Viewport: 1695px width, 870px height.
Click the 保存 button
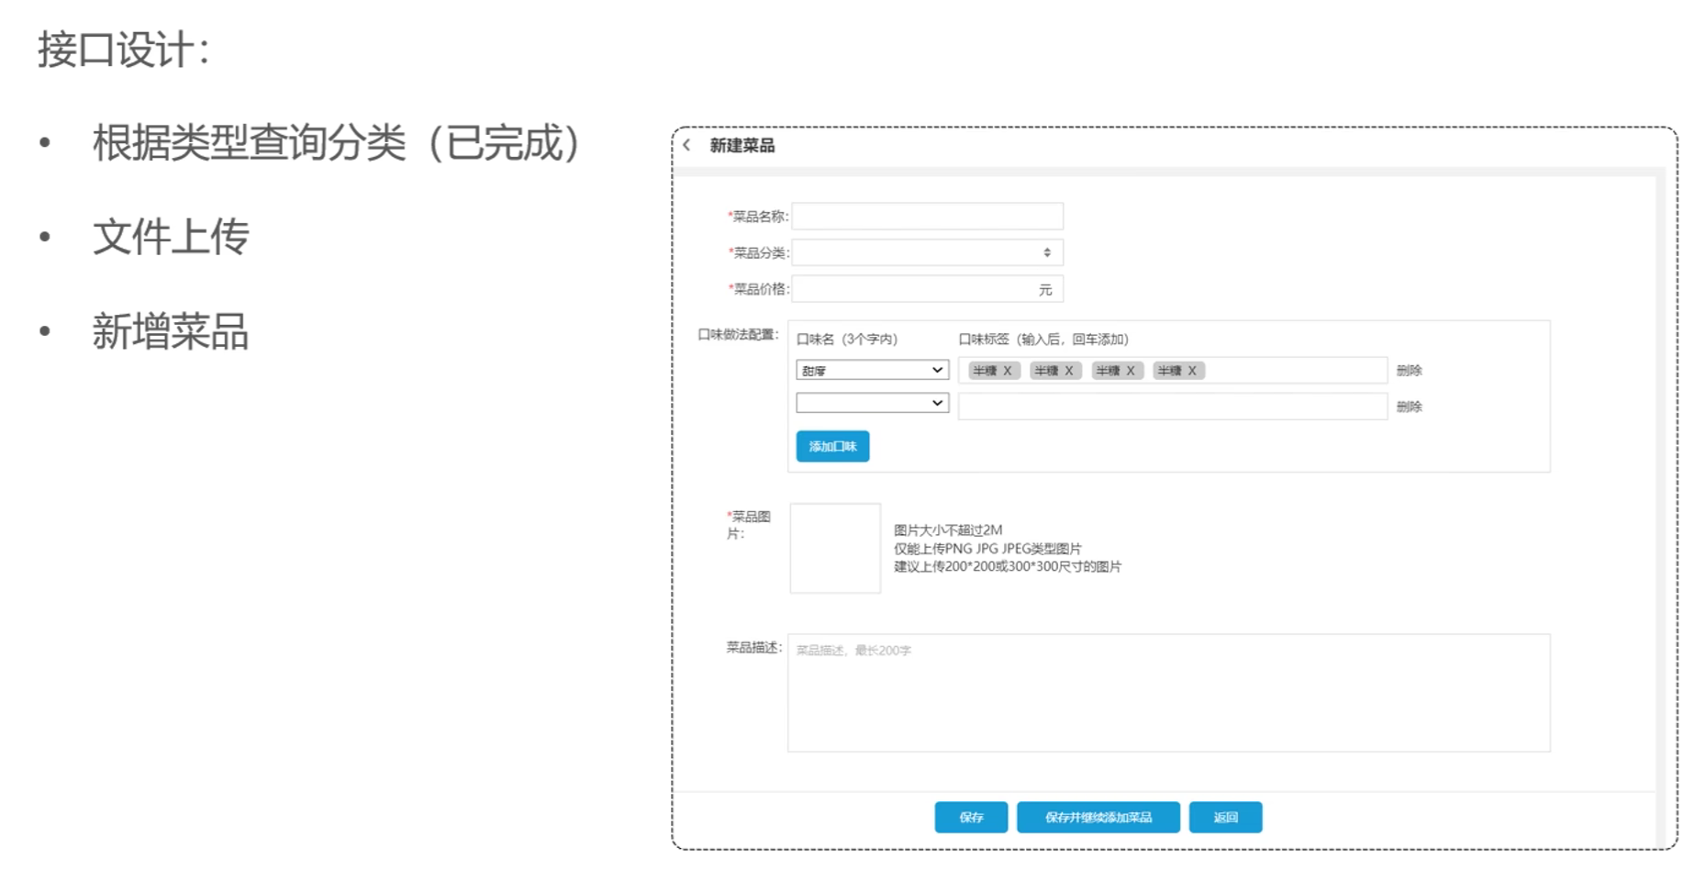(971, 817)
